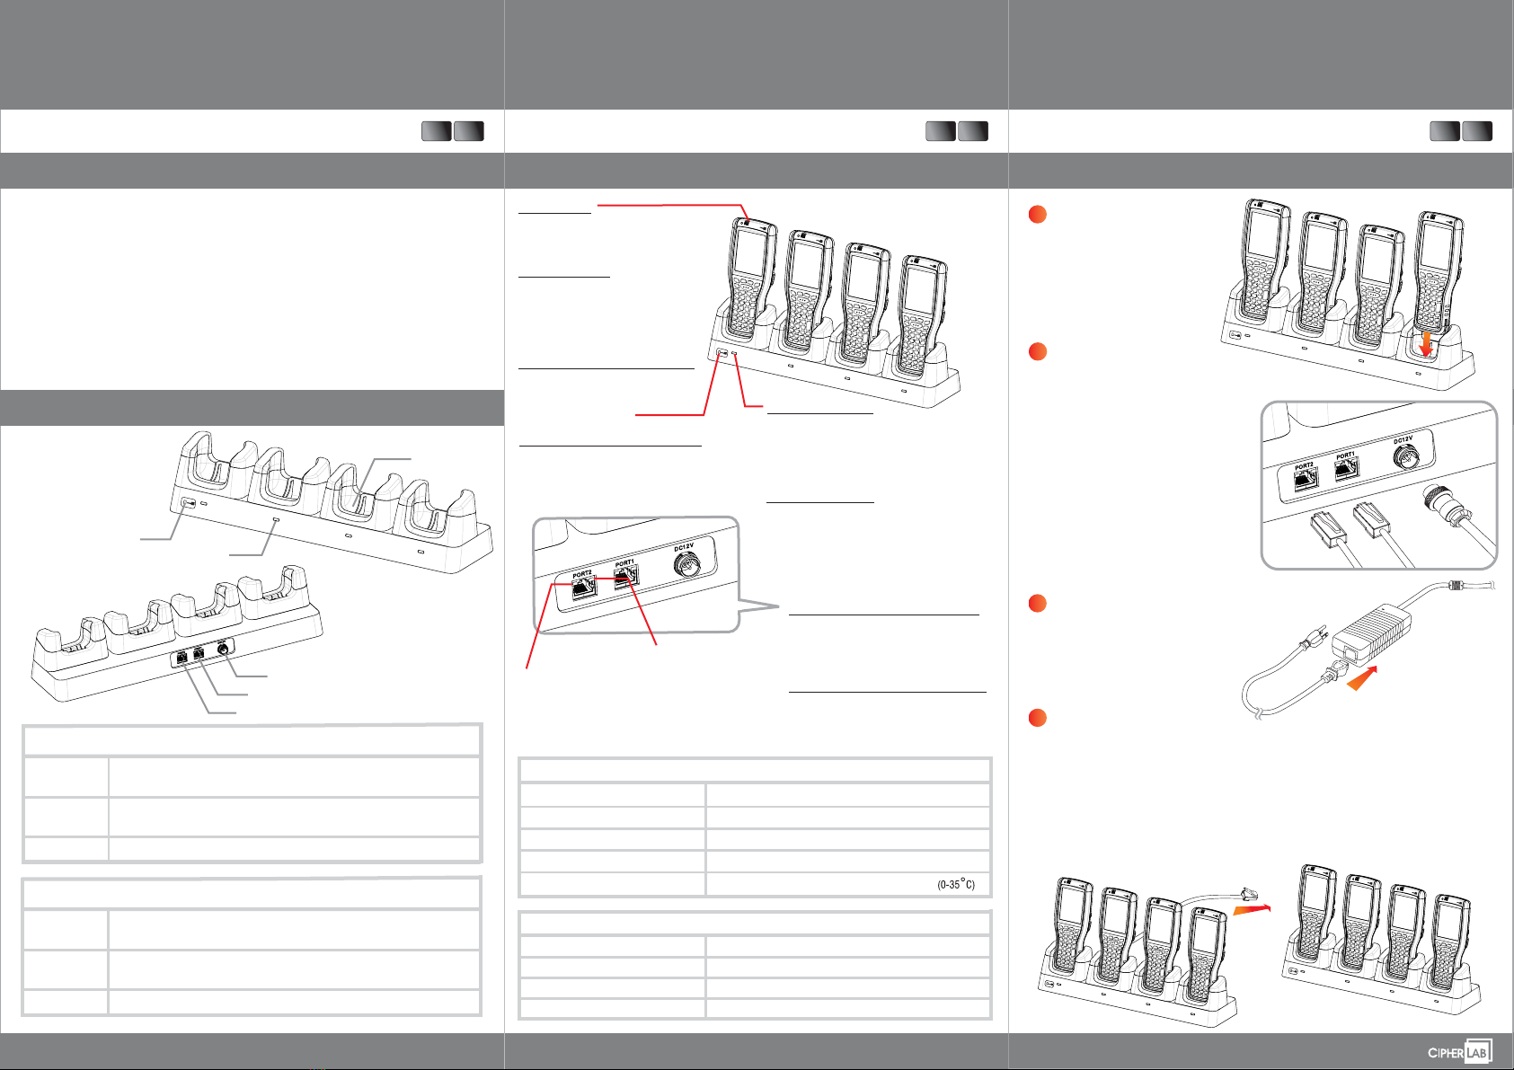Click DC12V label in the red-line callout
The height and width of the screenshot is (1070, 1514).
684,546
